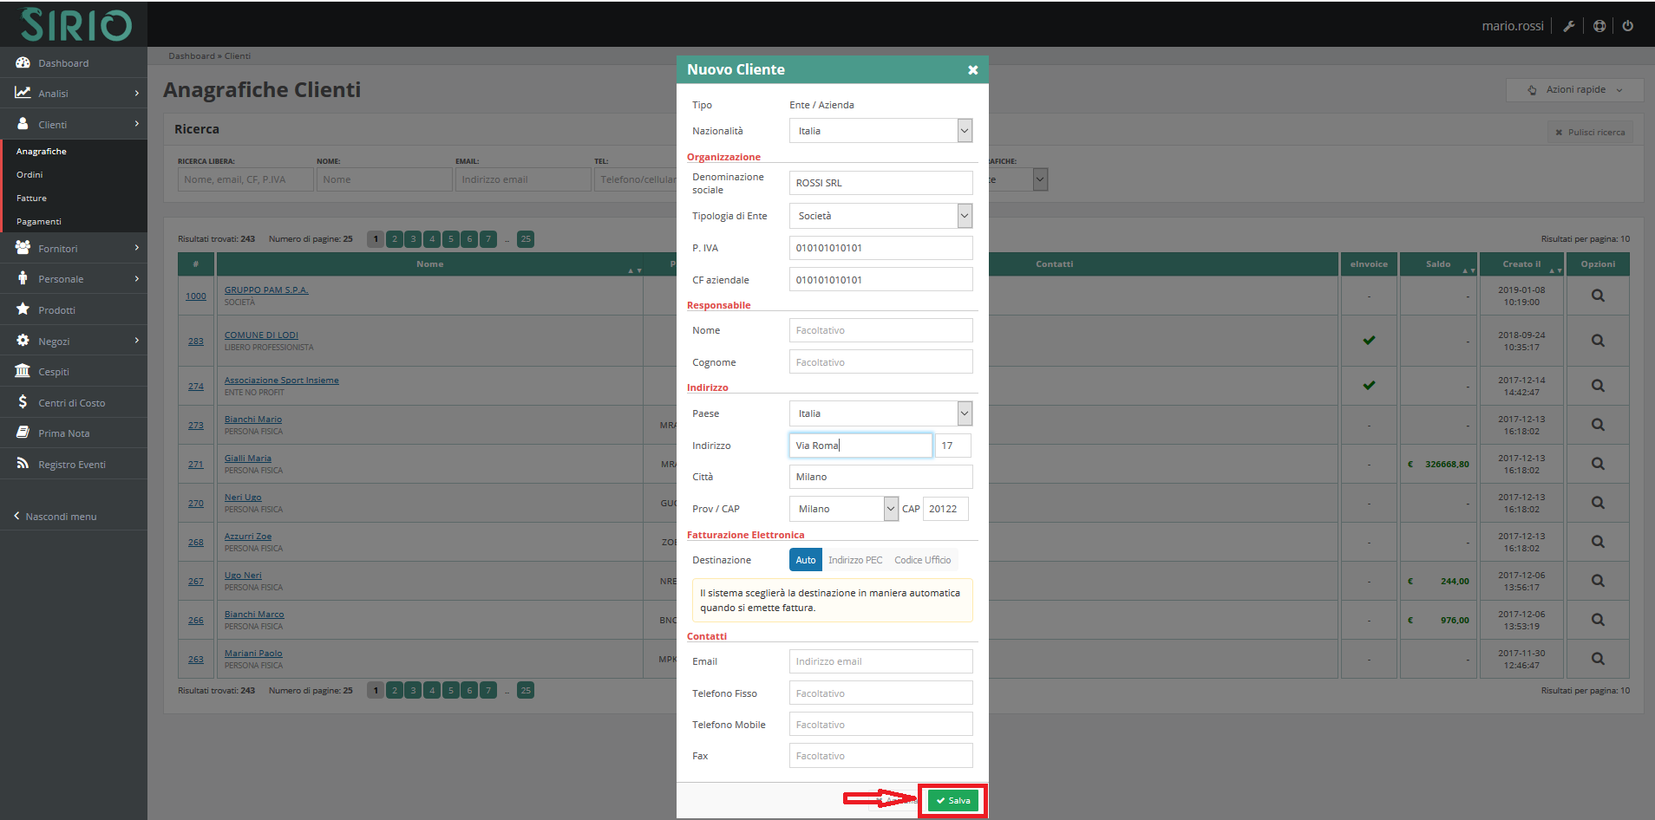The width and height of the screenshot is (1655, 820).
Task: Click the wrench settings icon in header
Action: tap(1568, 26)
